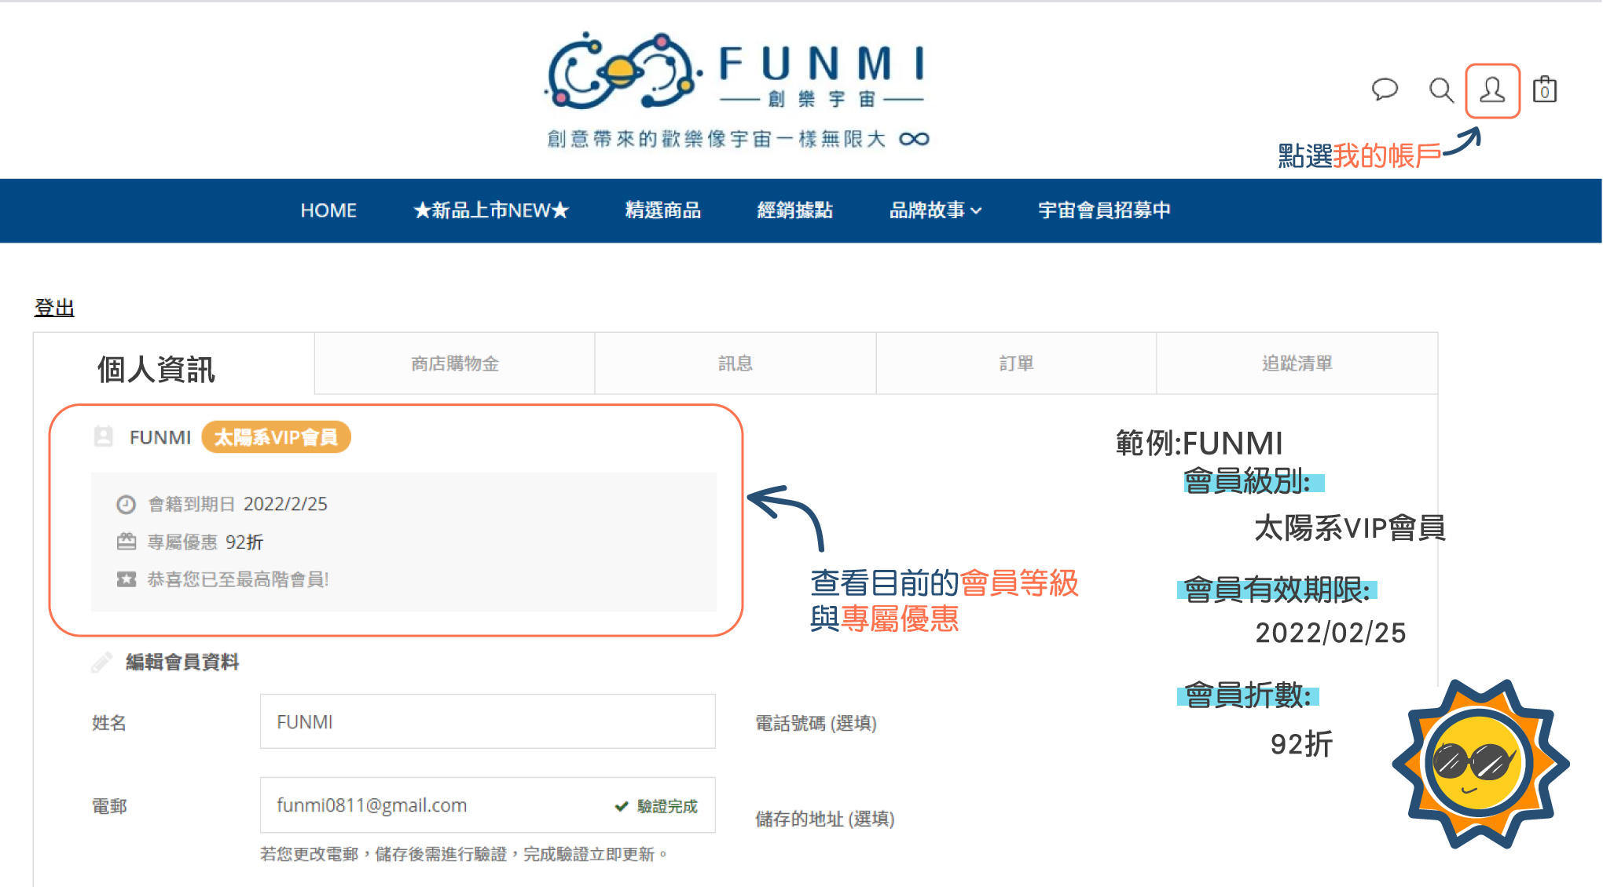
Task: Click the exclusive discount gift icon
Action: (x=126, y=542)
